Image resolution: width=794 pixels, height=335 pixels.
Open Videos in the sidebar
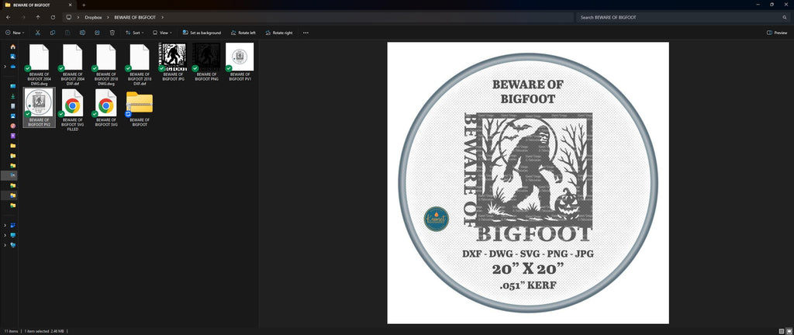pyautogui.click(x=12, y=136)
